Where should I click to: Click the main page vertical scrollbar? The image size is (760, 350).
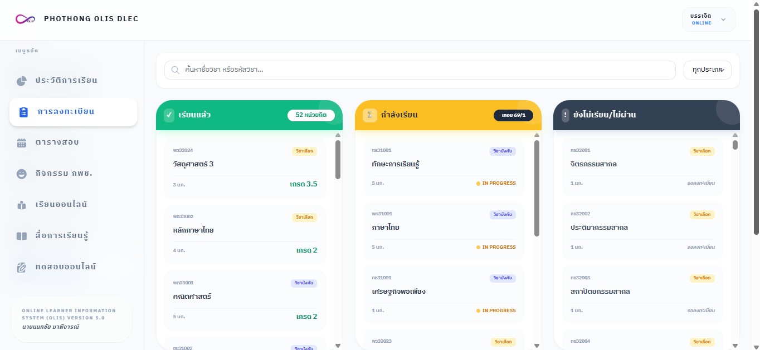(x=756, y=122)
